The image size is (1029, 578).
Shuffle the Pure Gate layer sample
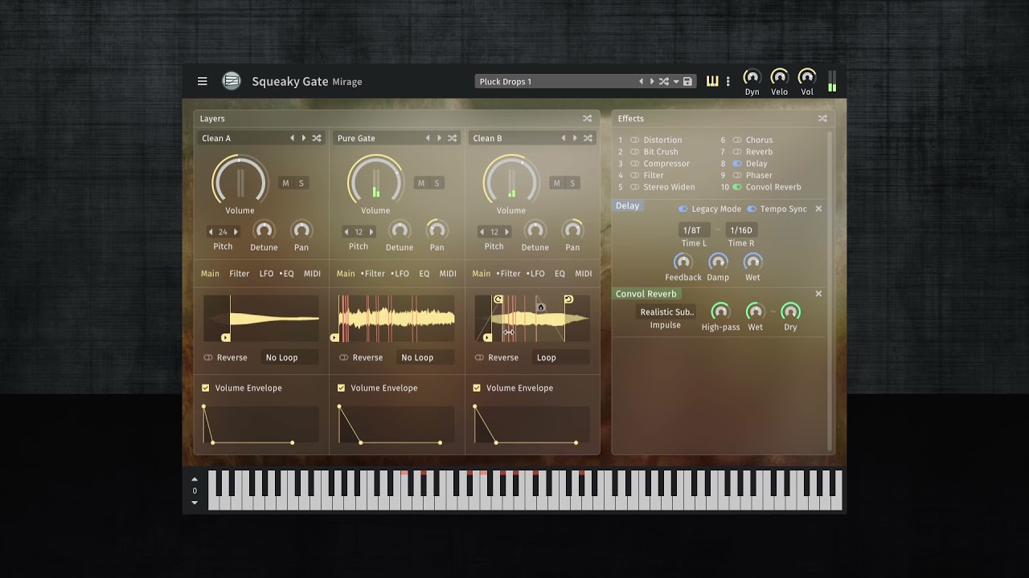pos(453,138)
